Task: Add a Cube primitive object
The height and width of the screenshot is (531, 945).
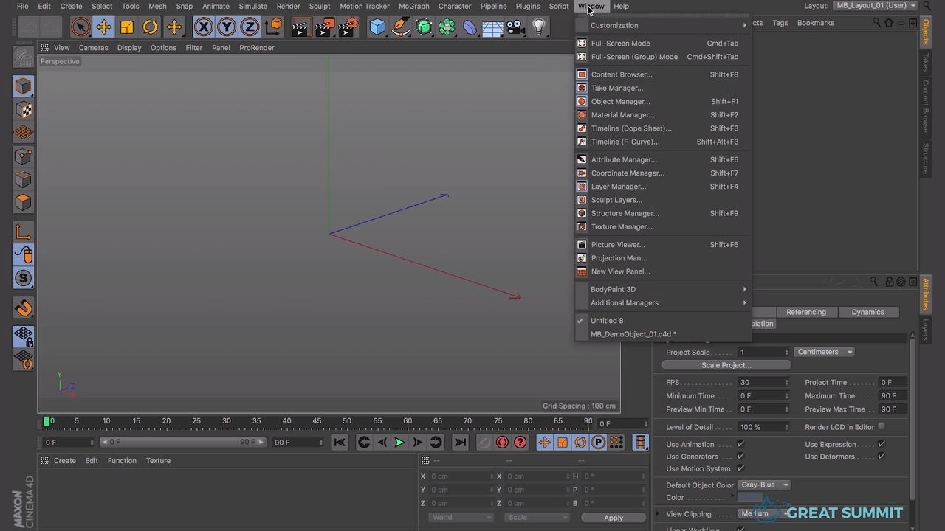Action: (x=377, y=27)
